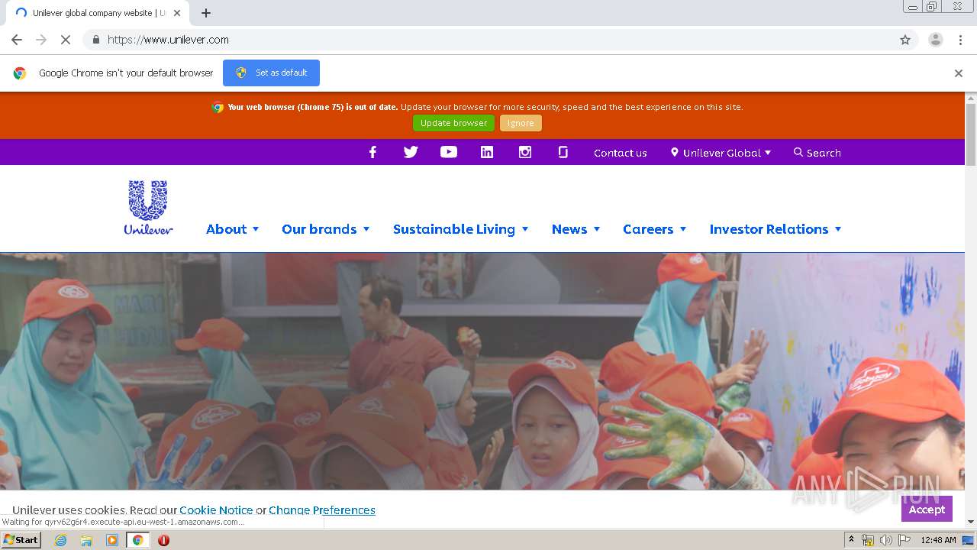Dismiss the default browser infobar
Viewport: 977px width, 550px height.
[959, 73]
